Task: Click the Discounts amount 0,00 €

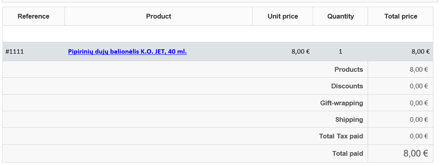Action: (419, 86)
